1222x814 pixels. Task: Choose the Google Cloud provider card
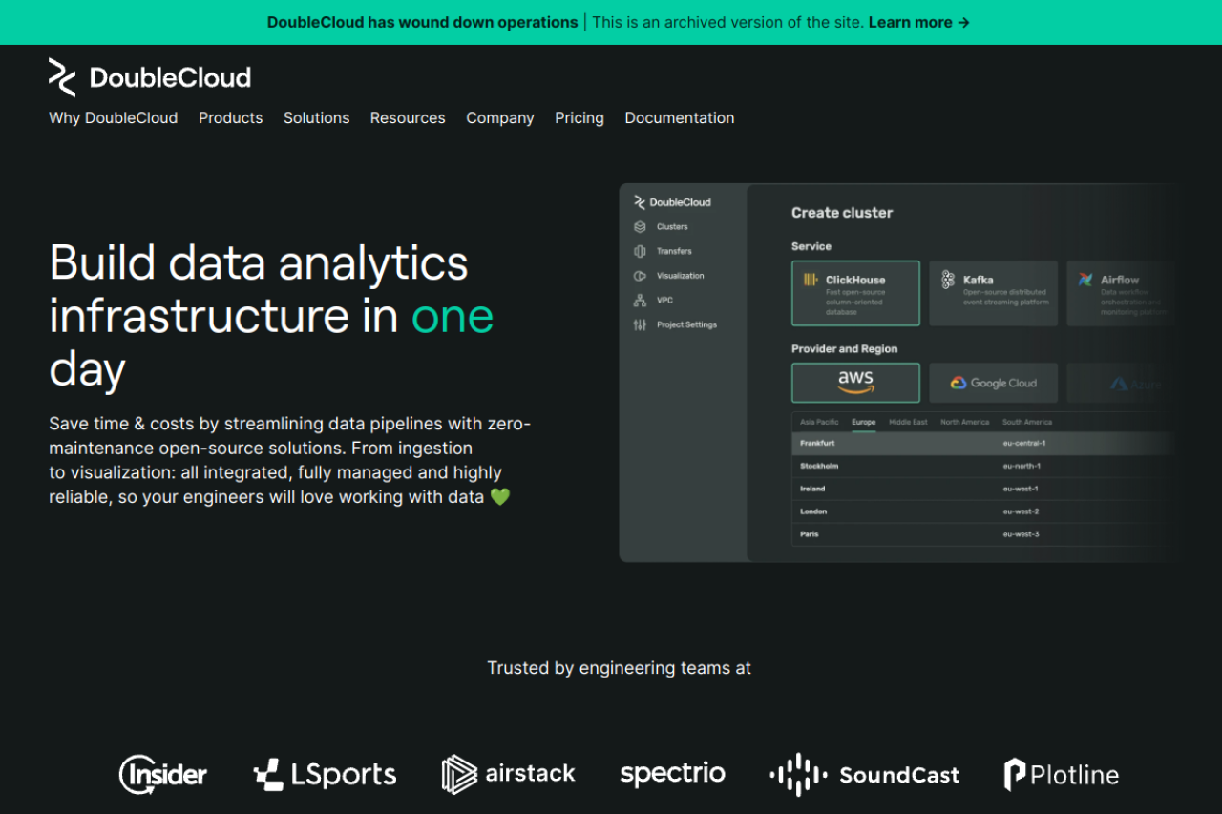point(993,383)
